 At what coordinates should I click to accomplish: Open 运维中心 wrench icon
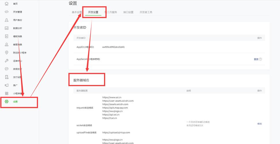[x=7, y=61]
